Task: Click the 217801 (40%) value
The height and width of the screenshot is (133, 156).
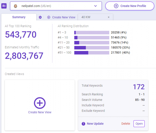Action: [x=121, y=52]
